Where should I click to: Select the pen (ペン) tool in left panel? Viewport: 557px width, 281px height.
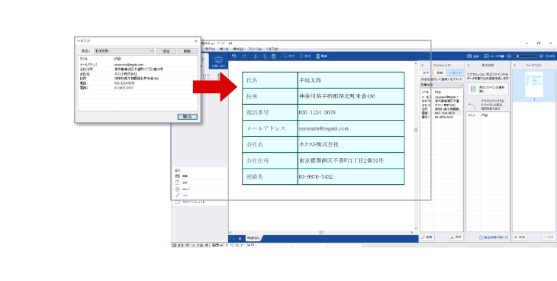click(x=199, y=195)
